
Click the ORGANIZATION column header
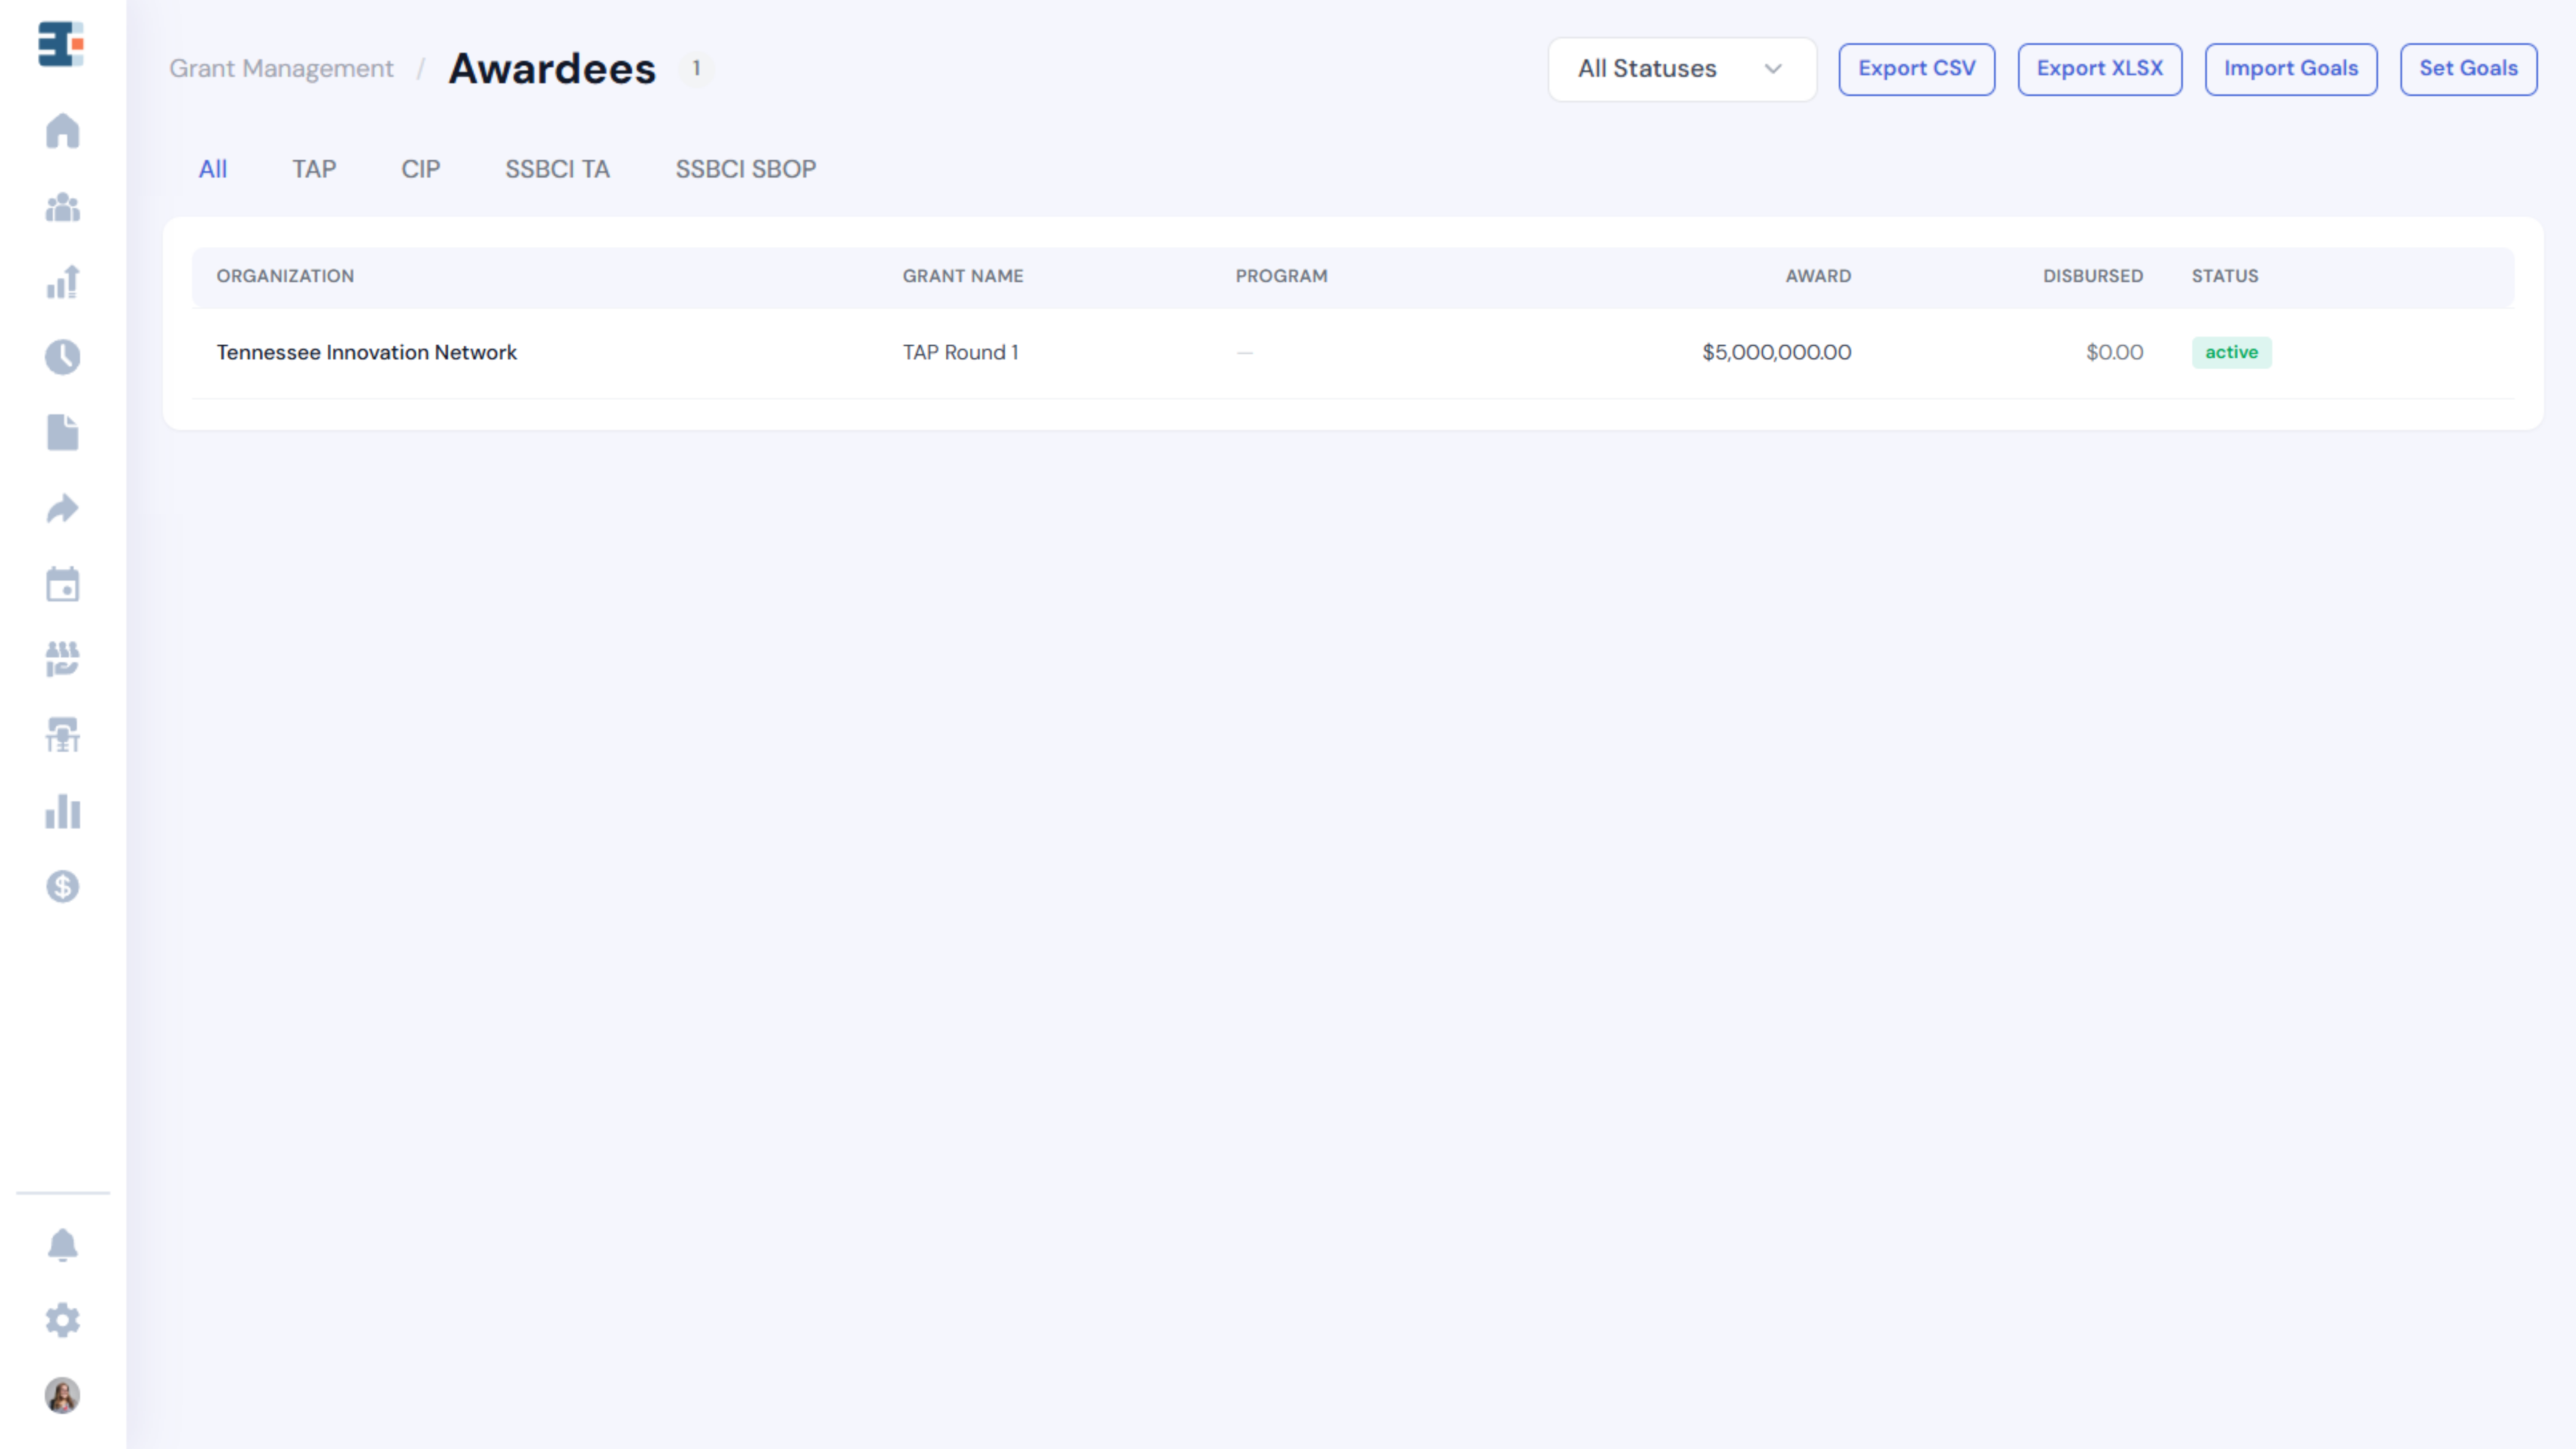point(285,276)
